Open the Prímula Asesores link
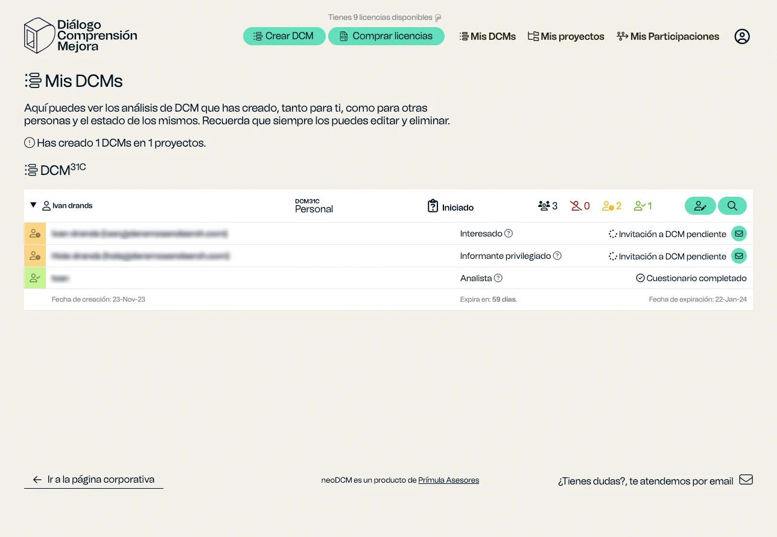This screenshot has height=537, width=777. pos(448,480)
